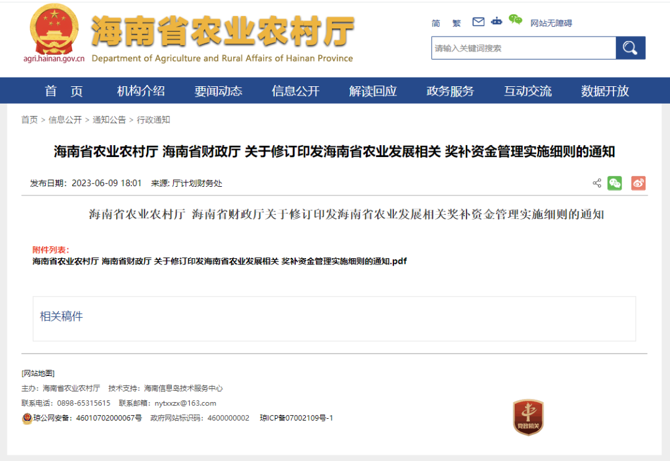Switch to traditional Chinese 繁
670x461 pixels.
(457, 23)
